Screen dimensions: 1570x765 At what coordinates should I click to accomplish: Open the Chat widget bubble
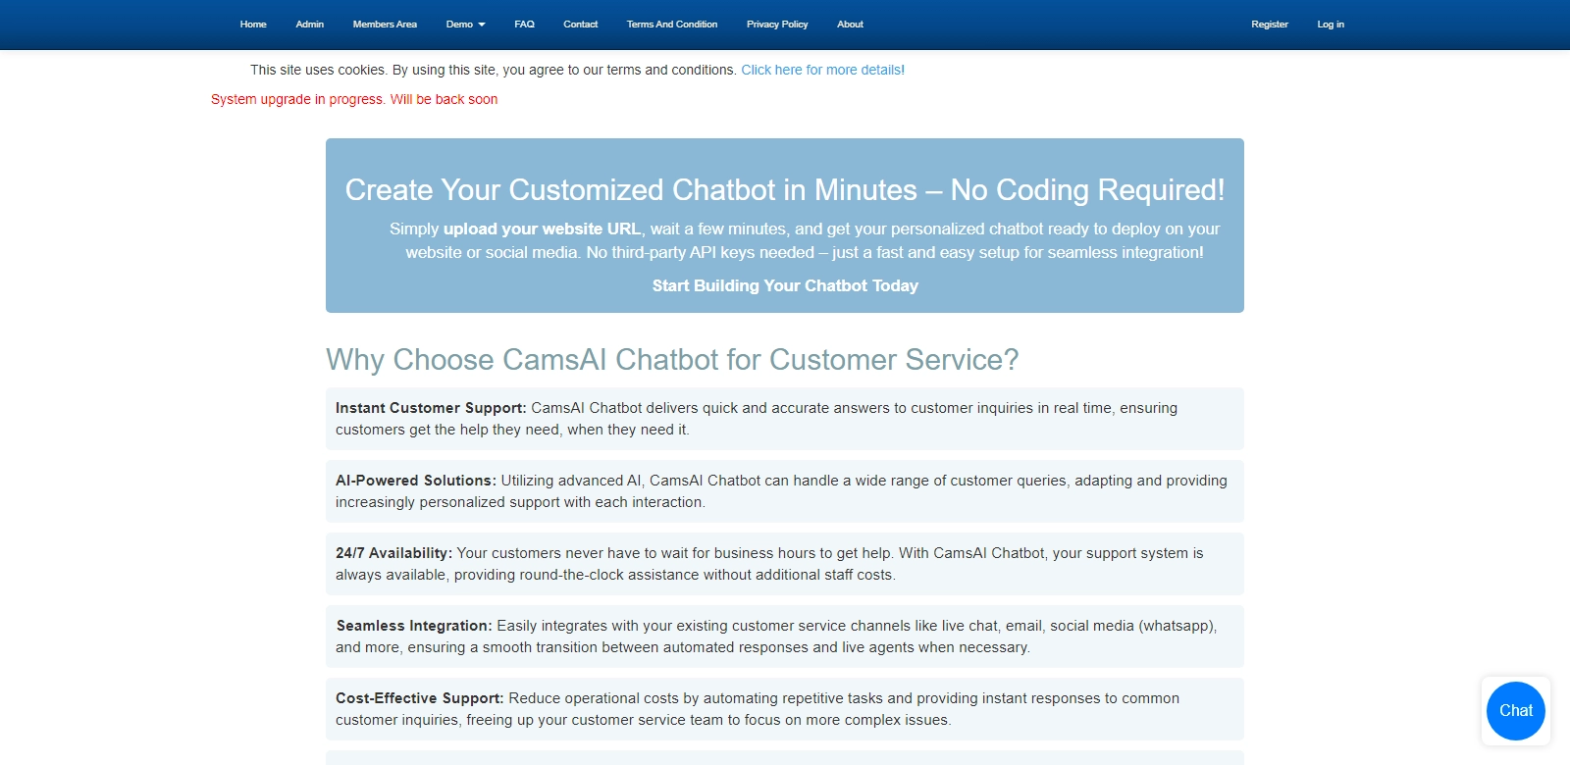(1515, 711)
